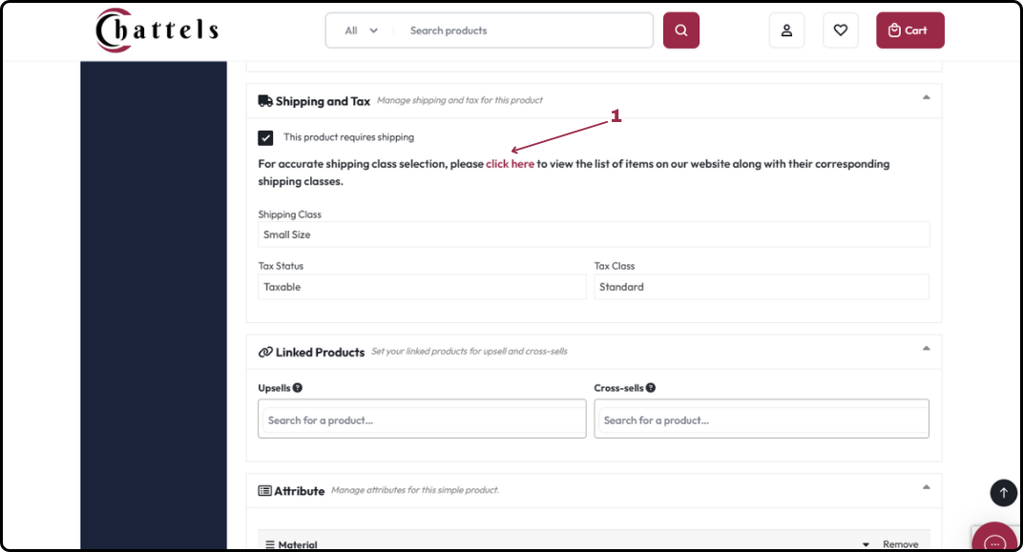This screenshot has height=552, width=1023.
Task: Click the magnifier search button
Action: click(681, 30)
